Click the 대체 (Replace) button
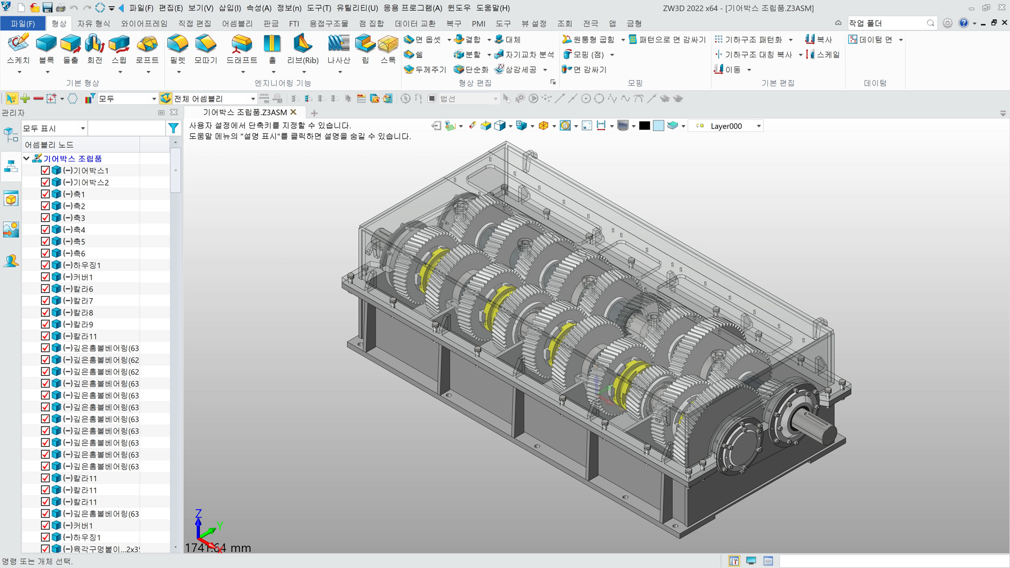Screen dimensions: 1010x568 [508, 39]
